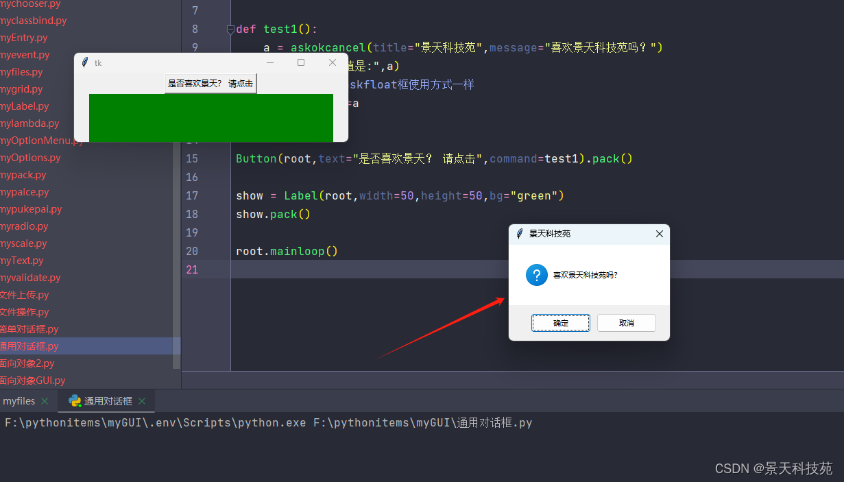Close the 通用对话框 run tab with its X
The width and height of the screenshot is (844, 482).
click(x=142, y=401)
